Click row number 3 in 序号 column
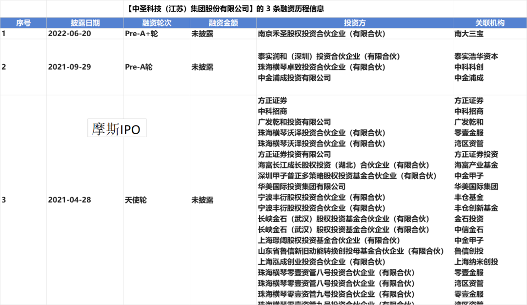 click(x=4, y=200)
